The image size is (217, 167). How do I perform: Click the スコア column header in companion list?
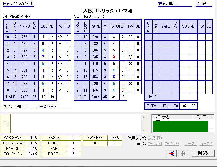click(202, 117)
